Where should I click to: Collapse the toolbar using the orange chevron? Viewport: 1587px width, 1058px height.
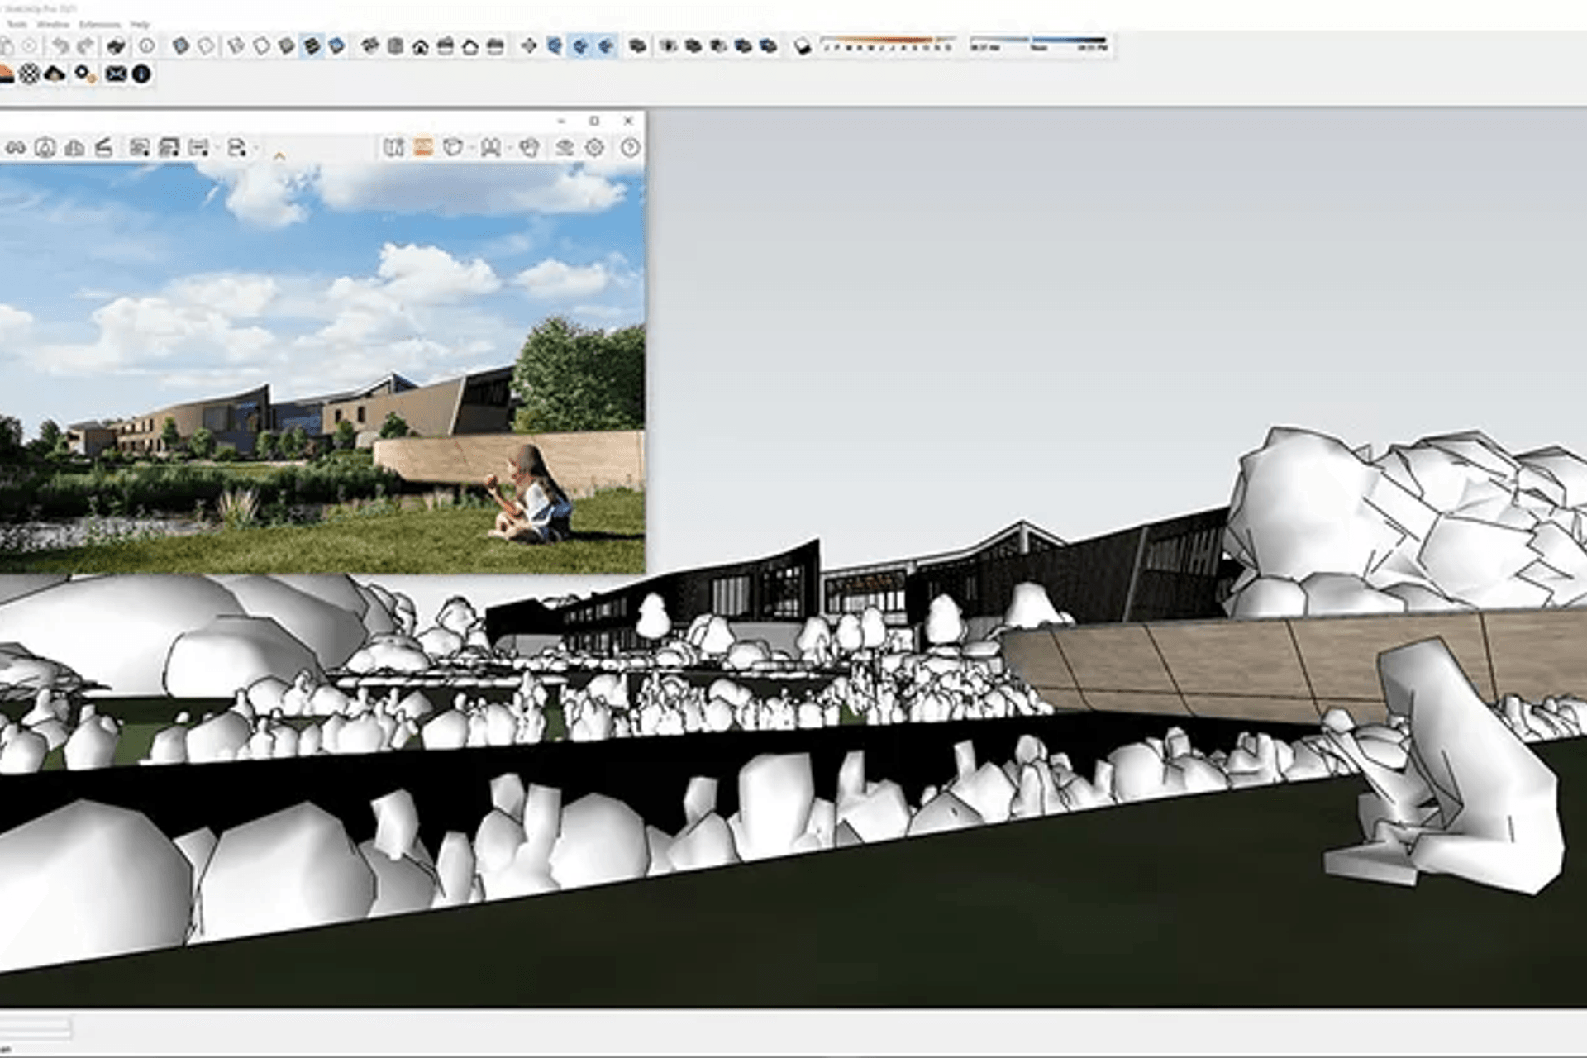tap(279, 155)
